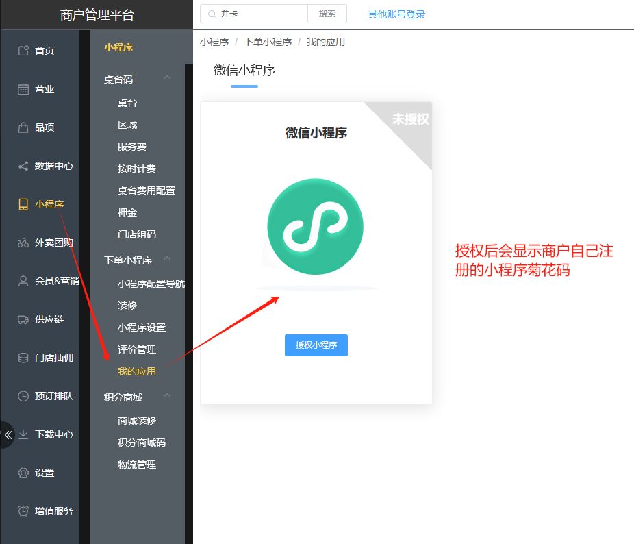Select the 我的应用 submenu item
This screenshot has width=634, height=544.
137,371
